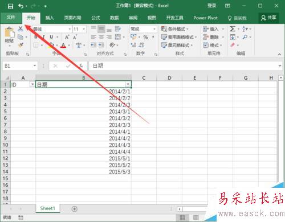Add a new sheet with plus icon
The width and height of the screenshot is (285, 222).
75,209
